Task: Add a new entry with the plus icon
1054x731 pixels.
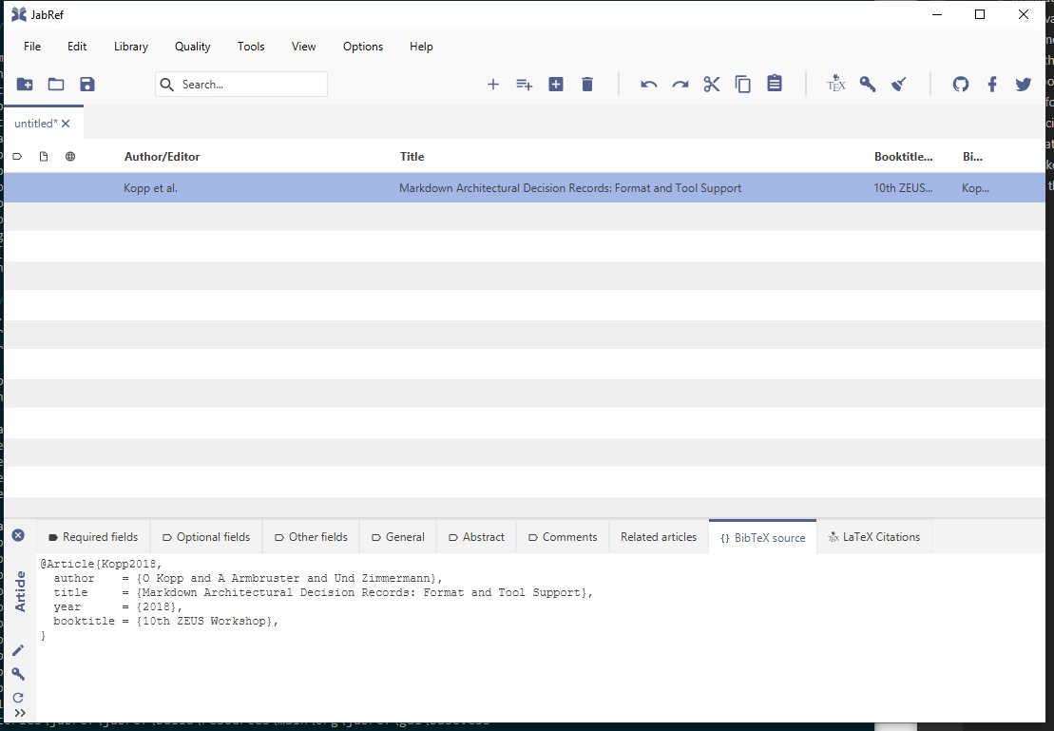Action: pos(493,84)
